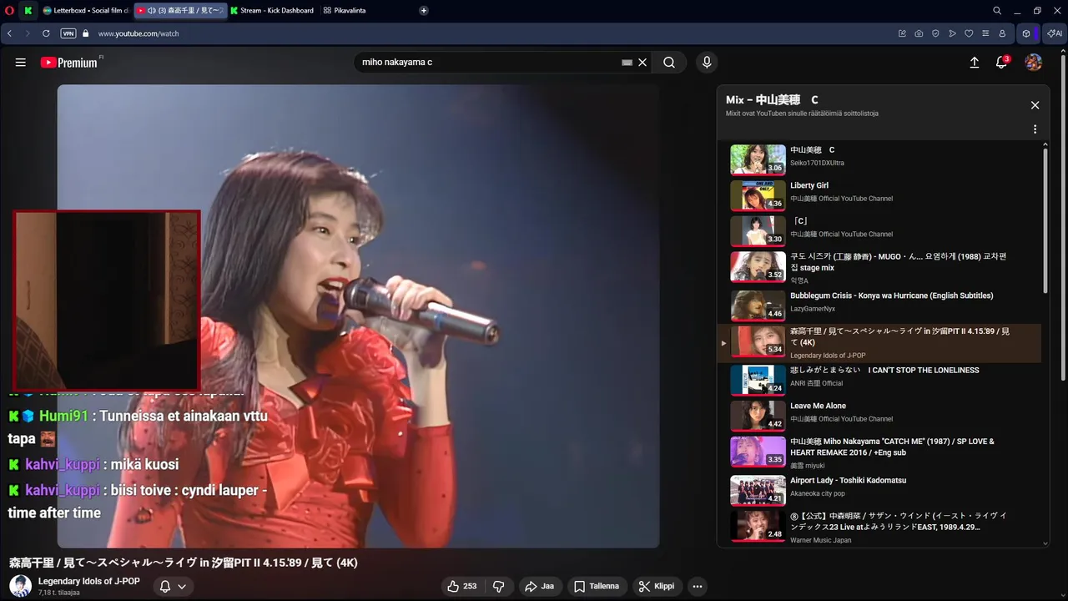
Task: Click the playlist panel scrollbar
Action: point(1045,221)
